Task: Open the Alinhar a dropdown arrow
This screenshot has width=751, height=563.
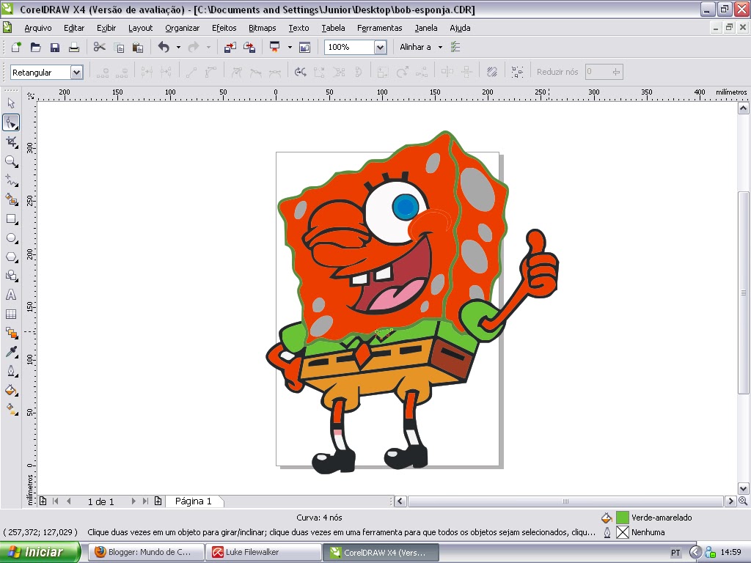Action: [440, 48]
